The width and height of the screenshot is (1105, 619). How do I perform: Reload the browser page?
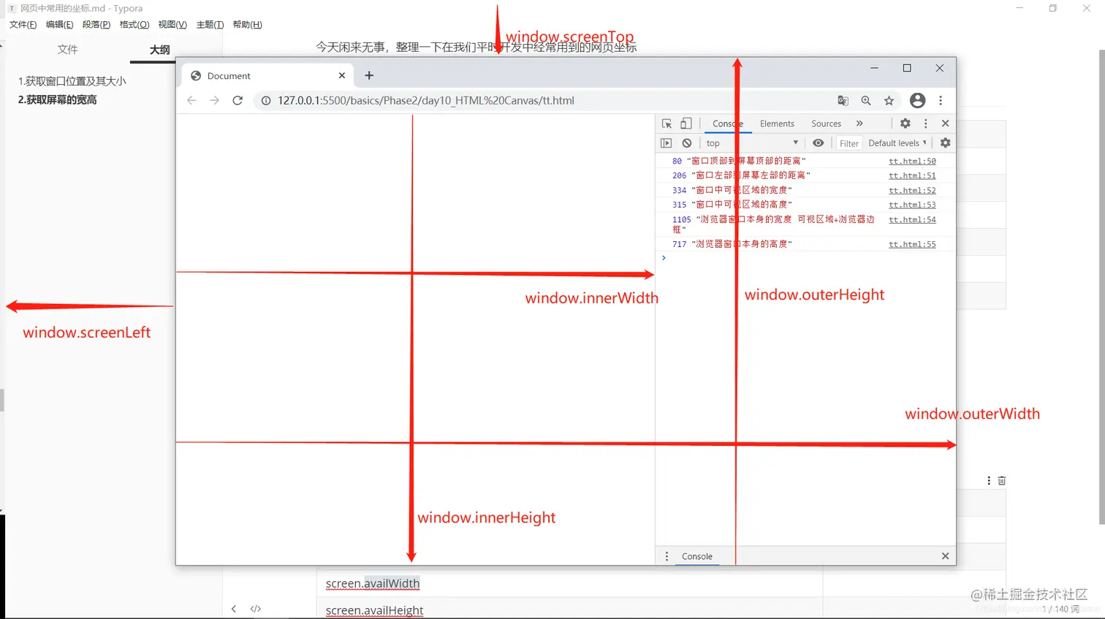(238, 101)
